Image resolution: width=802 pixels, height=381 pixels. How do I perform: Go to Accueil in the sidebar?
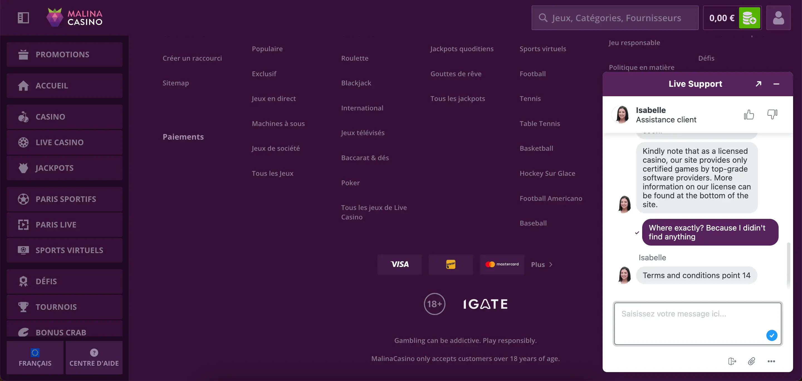64,86
